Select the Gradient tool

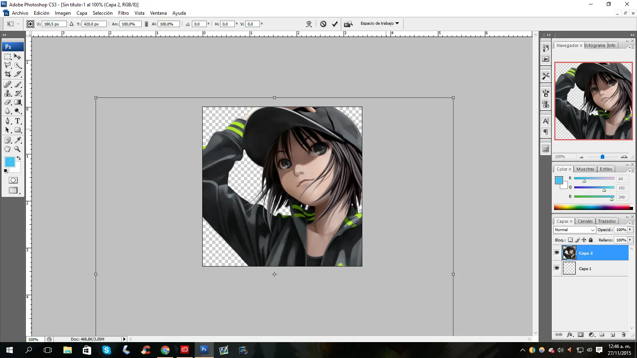(x=18, y=102)
